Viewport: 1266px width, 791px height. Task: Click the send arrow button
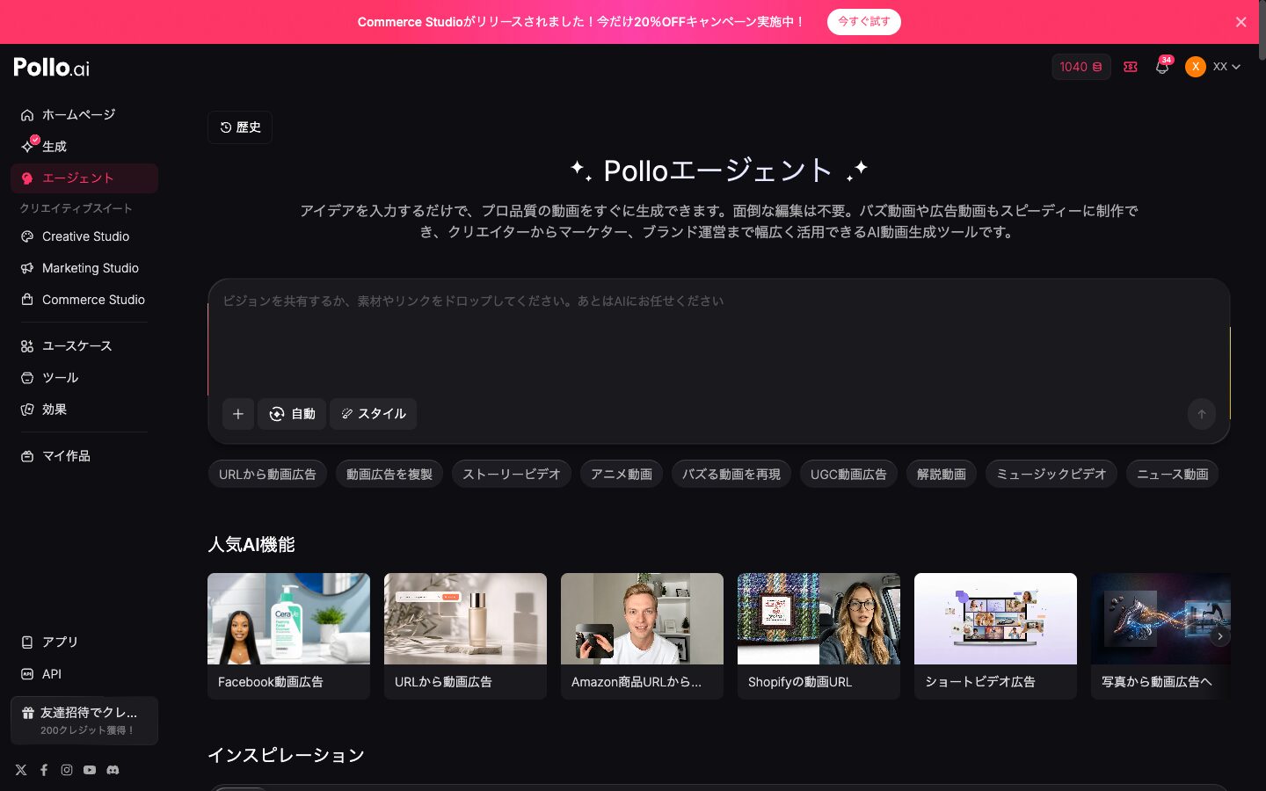click(1202, 414)
